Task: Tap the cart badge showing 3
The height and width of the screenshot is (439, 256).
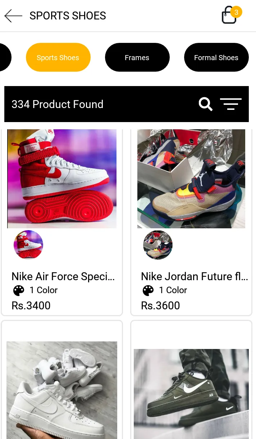Action: pos(236,12)
